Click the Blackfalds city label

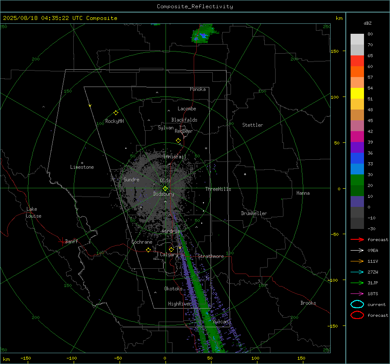(x=184, y=120)
